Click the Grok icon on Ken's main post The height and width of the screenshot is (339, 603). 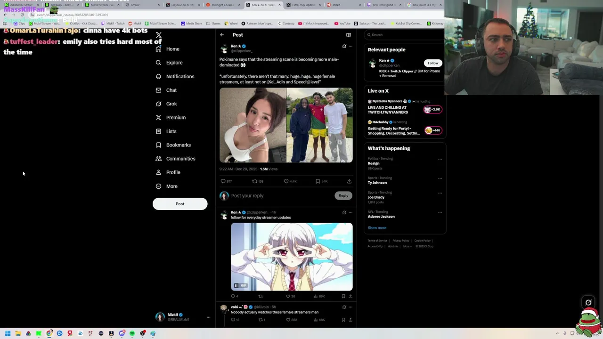click(x=344, y=46)
